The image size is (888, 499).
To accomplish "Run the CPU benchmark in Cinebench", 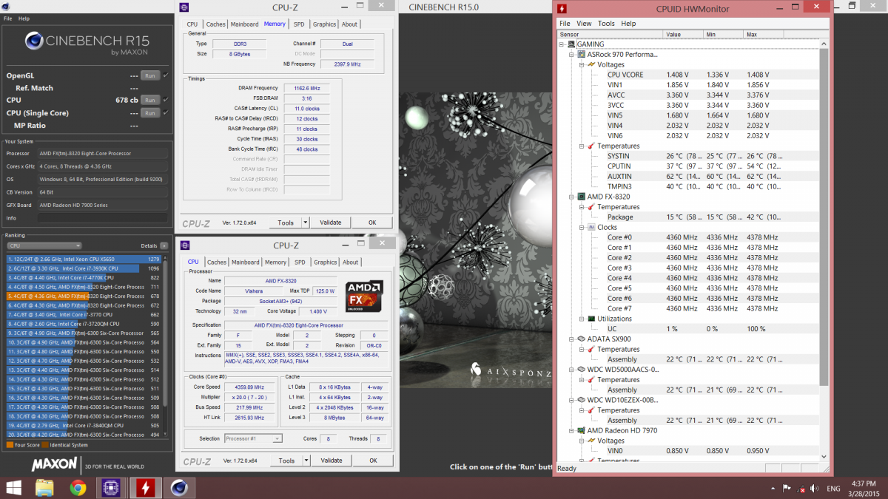I will pyautogui.click(x=149, y=100).
